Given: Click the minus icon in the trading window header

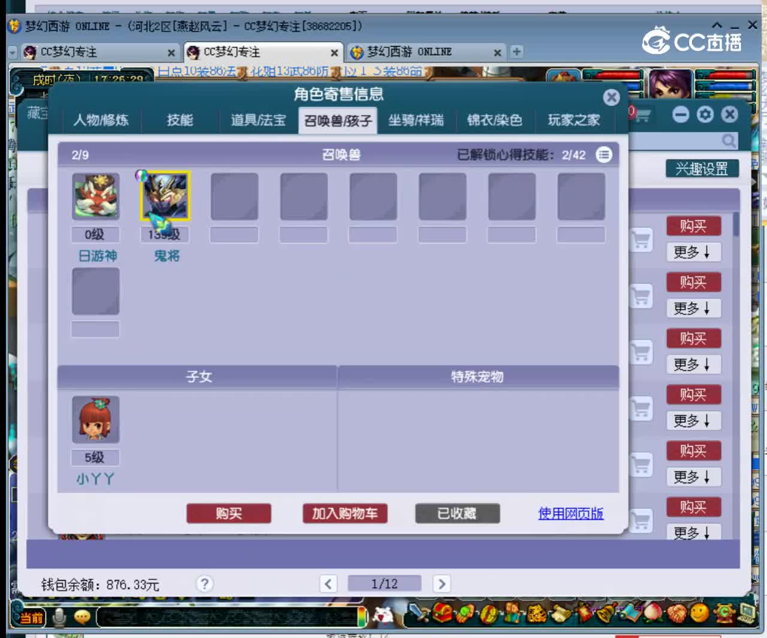Looking at the screenshot, I should pos(681,114).
